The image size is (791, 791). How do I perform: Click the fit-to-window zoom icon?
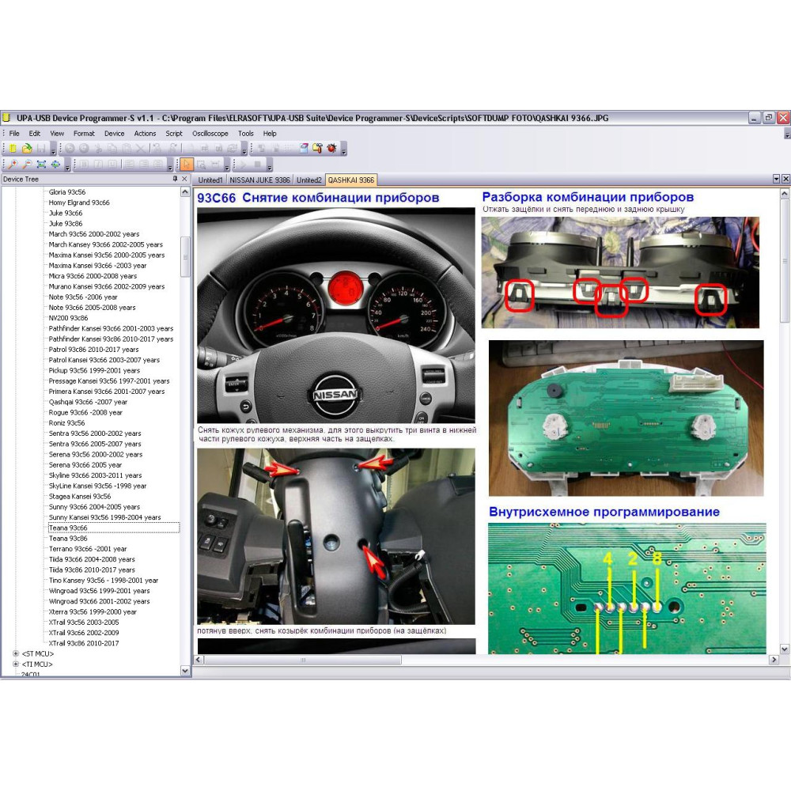tap(41, 164)
